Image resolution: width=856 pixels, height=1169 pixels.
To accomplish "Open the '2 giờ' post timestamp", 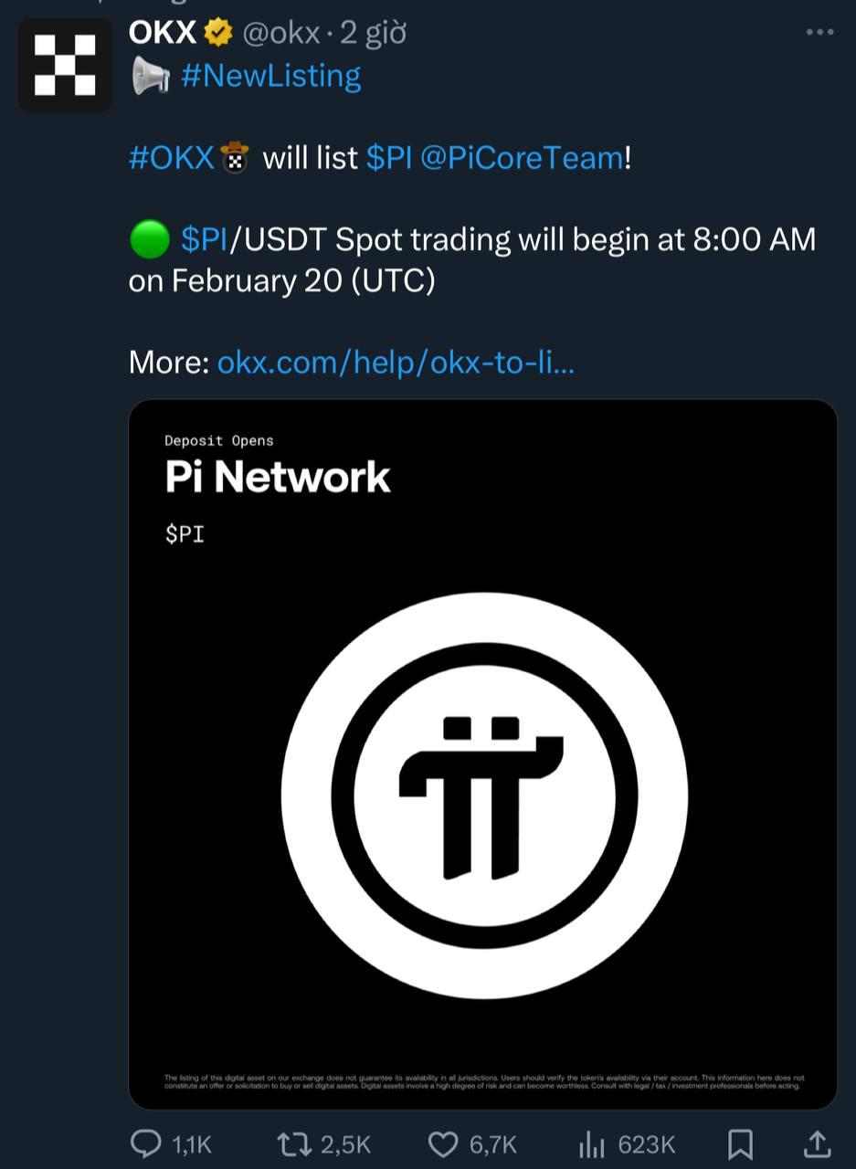I will tap(373, 34).
